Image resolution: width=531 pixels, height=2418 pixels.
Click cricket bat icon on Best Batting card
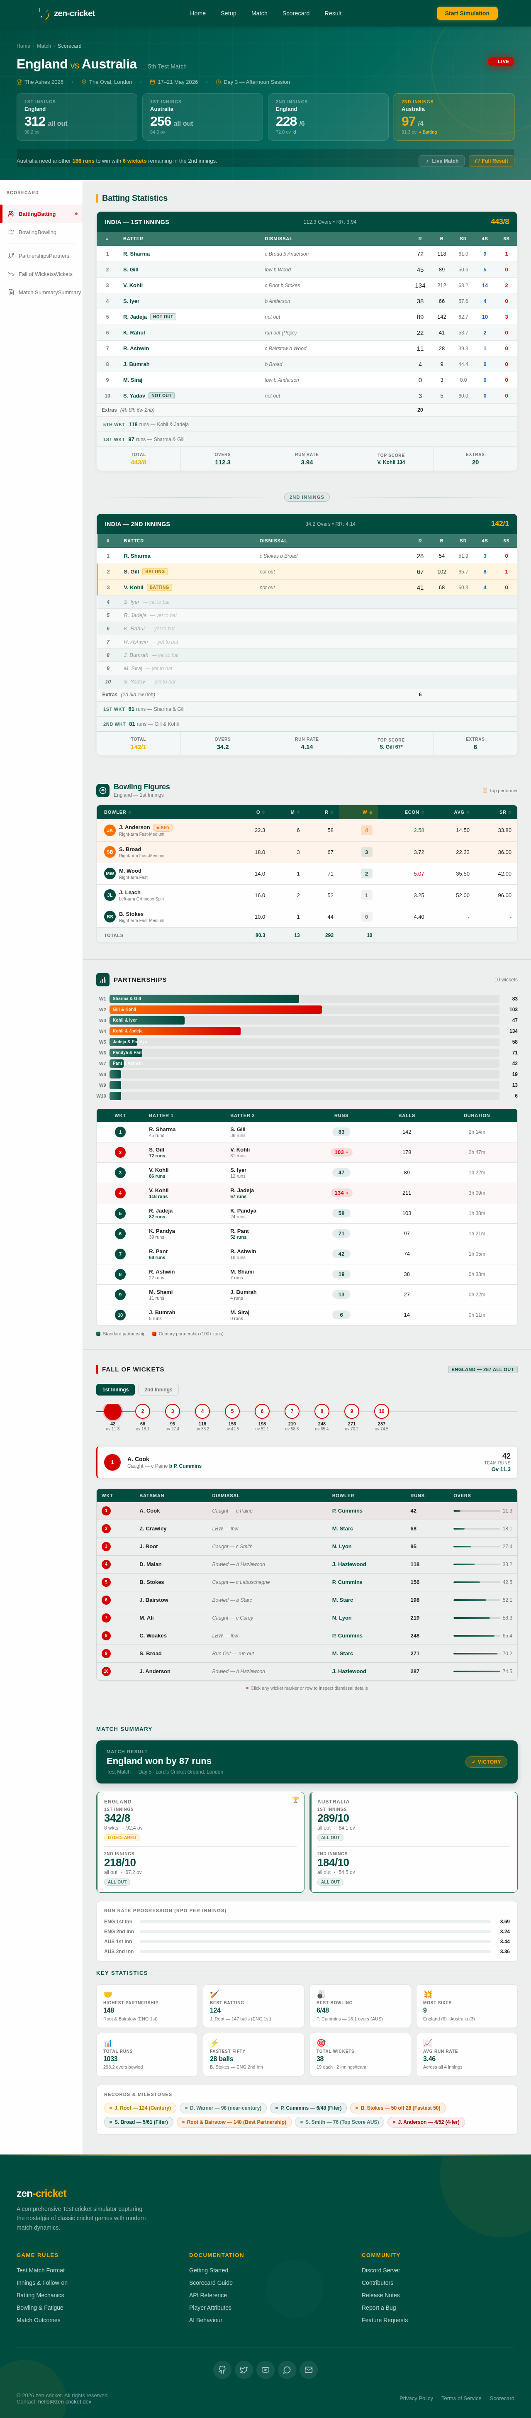pyautogui.click(x=215, y=1994)
